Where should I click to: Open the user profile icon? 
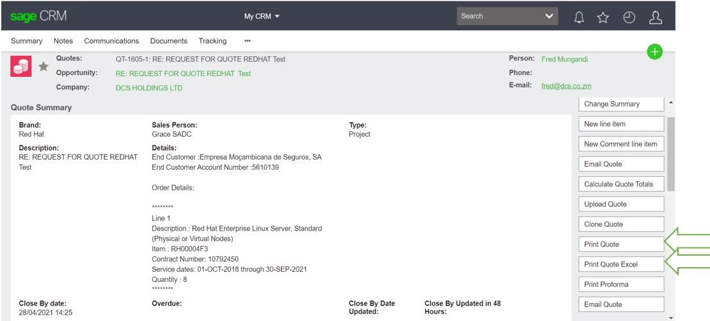(654, 16)
